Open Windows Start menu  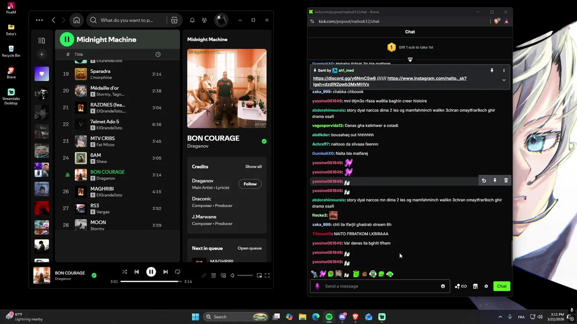(x=195, y=317)
